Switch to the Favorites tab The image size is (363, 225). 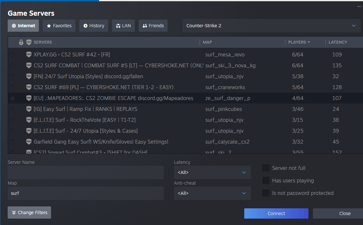click(59, 26)
